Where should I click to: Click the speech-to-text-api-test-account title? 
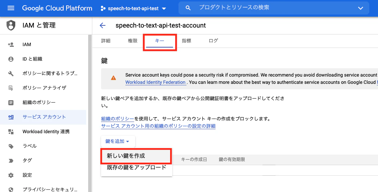tap(161, 25)
